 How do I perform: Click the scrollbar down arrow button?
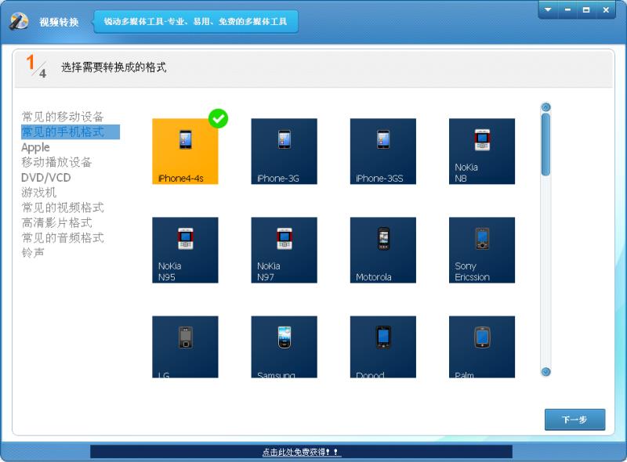[545, 372]
